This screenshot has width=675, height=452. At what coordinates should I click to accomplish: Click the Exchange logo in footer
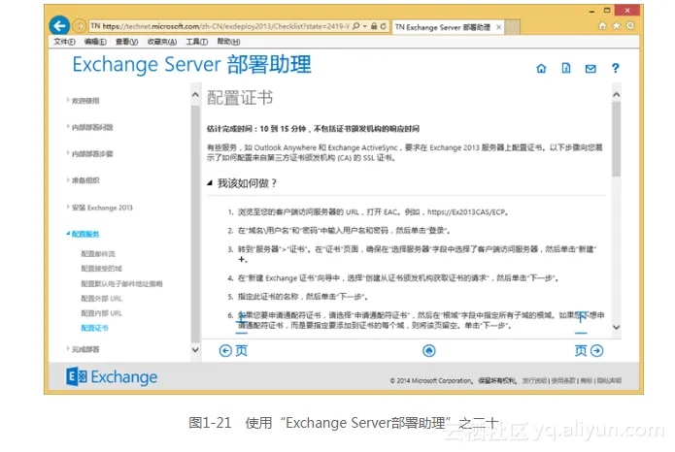(x=113, y=377)
